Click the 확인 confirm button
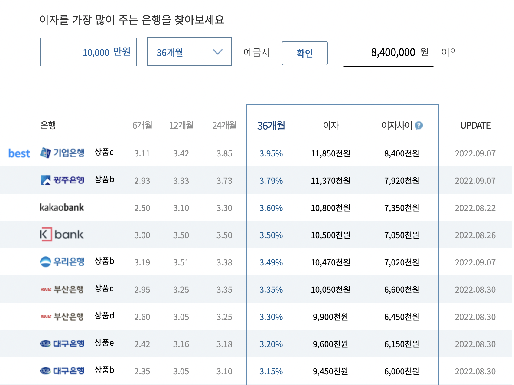 click(304, 53)
